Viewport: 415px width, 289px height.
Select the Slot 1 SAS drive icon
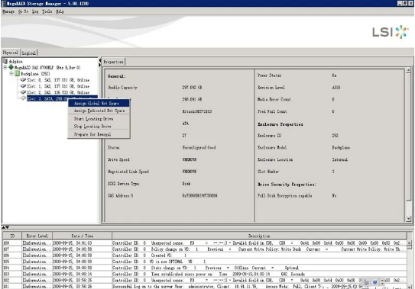(x=23, y=86)
